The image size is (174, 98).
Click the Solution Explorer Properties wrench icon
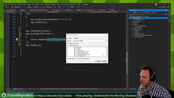click(x=153, y=12)
